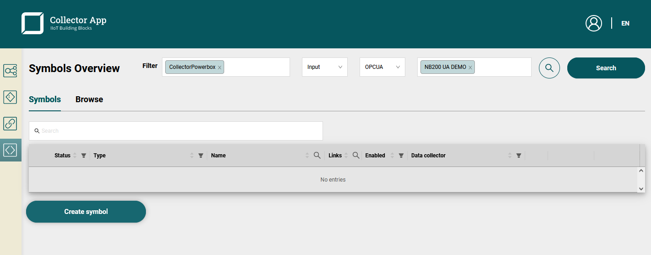
Task: Click the Collector App logo icon
Action: tap(32, 23)
